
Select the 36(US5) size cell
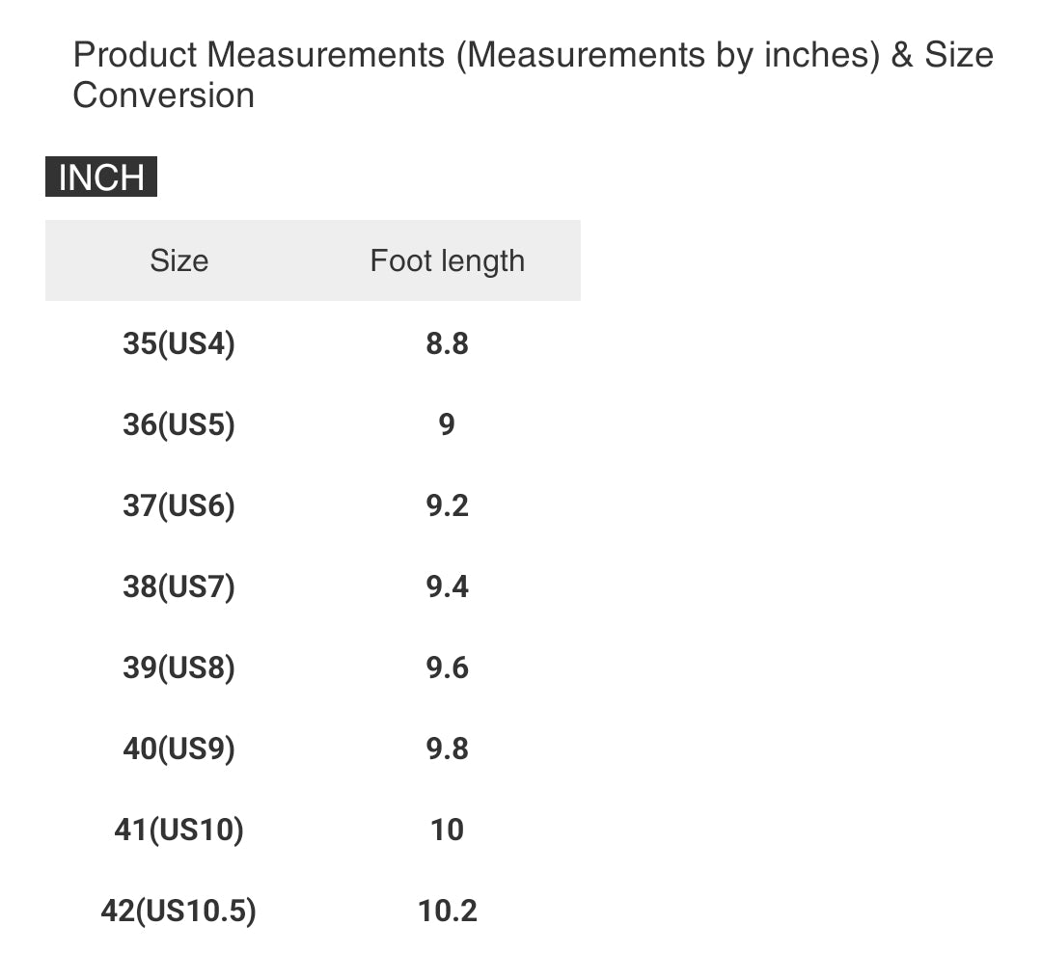[178, 424]
